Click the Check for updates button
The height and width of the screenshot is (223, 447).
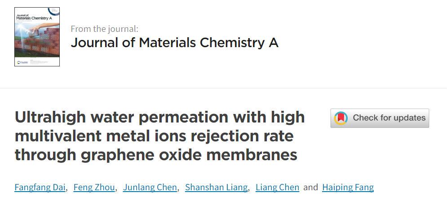coord(380,118)
